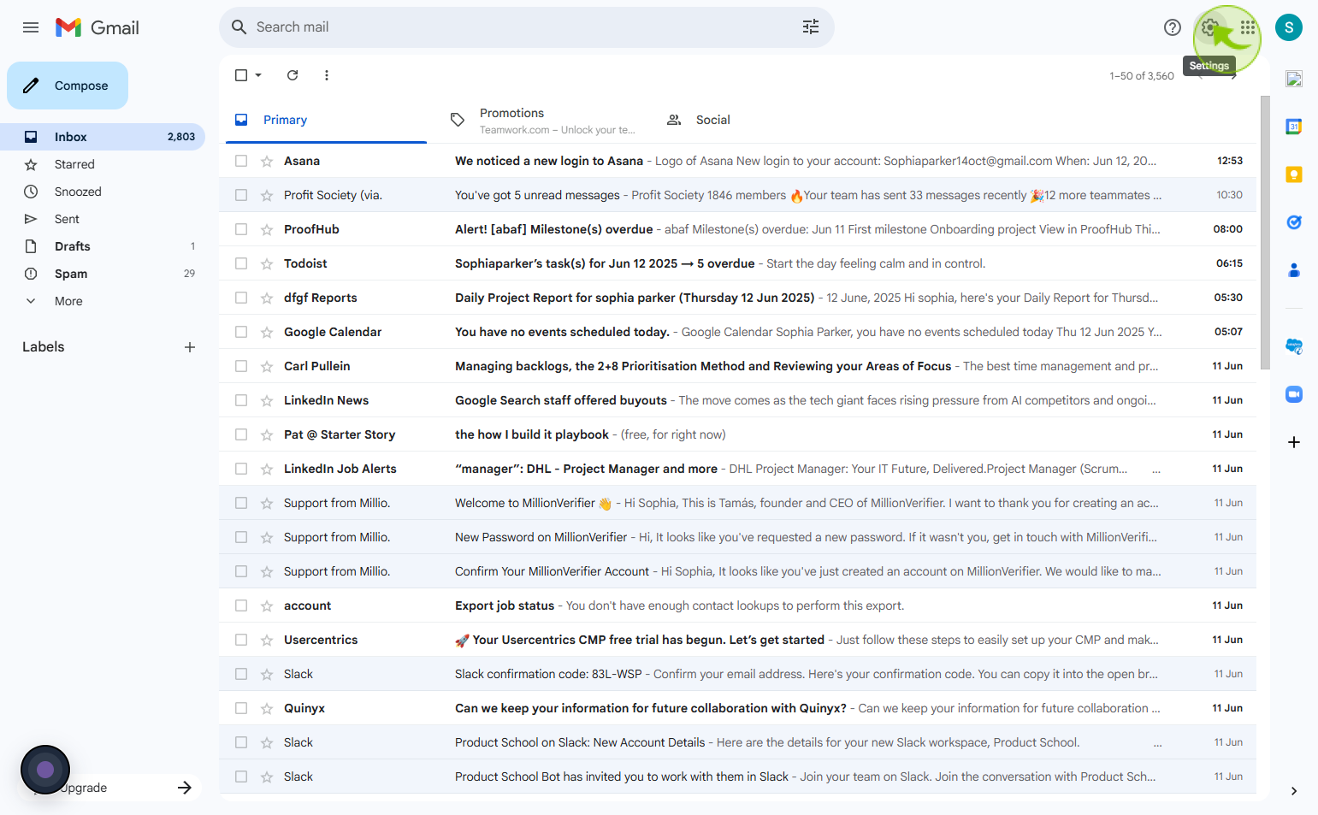This screenshot has width=1318, height=815.
Task: Open Slack confirmation code email
Action: pyautogui.click(x=737, y=674)
